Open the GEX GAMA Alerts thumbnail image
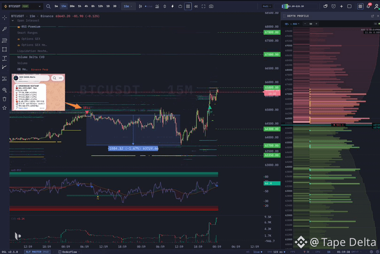380x254 pixels. pos(38,92)
